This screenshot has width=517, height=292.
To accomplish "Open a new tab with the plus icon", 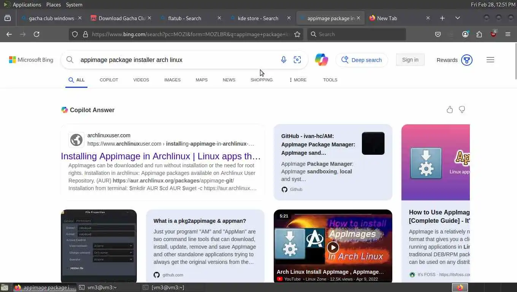I will coord(442,18).
